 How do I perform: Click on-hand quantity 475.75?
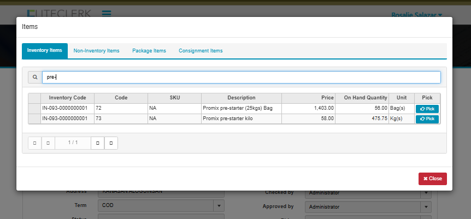(x=362, y=119)
